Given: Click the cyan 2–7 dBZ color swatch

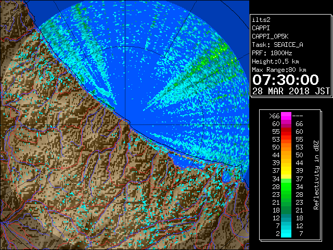Looking at the screenshot, I should (x=286, y=233).
